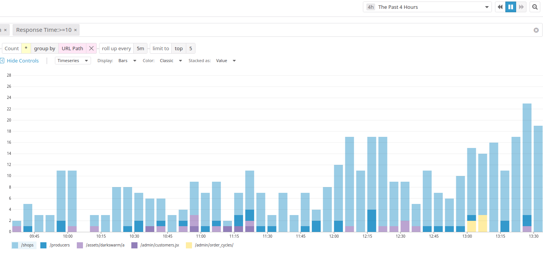Click the 4h time badge
Screen dimensions: 543x253
tap(371, 7)
